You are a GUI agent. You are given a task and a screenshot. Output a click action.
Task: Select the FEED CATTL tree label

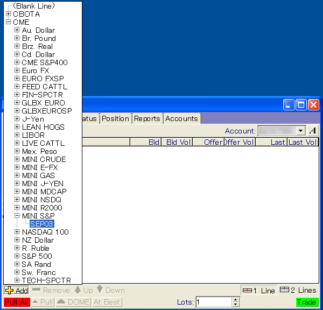point(45,87)
